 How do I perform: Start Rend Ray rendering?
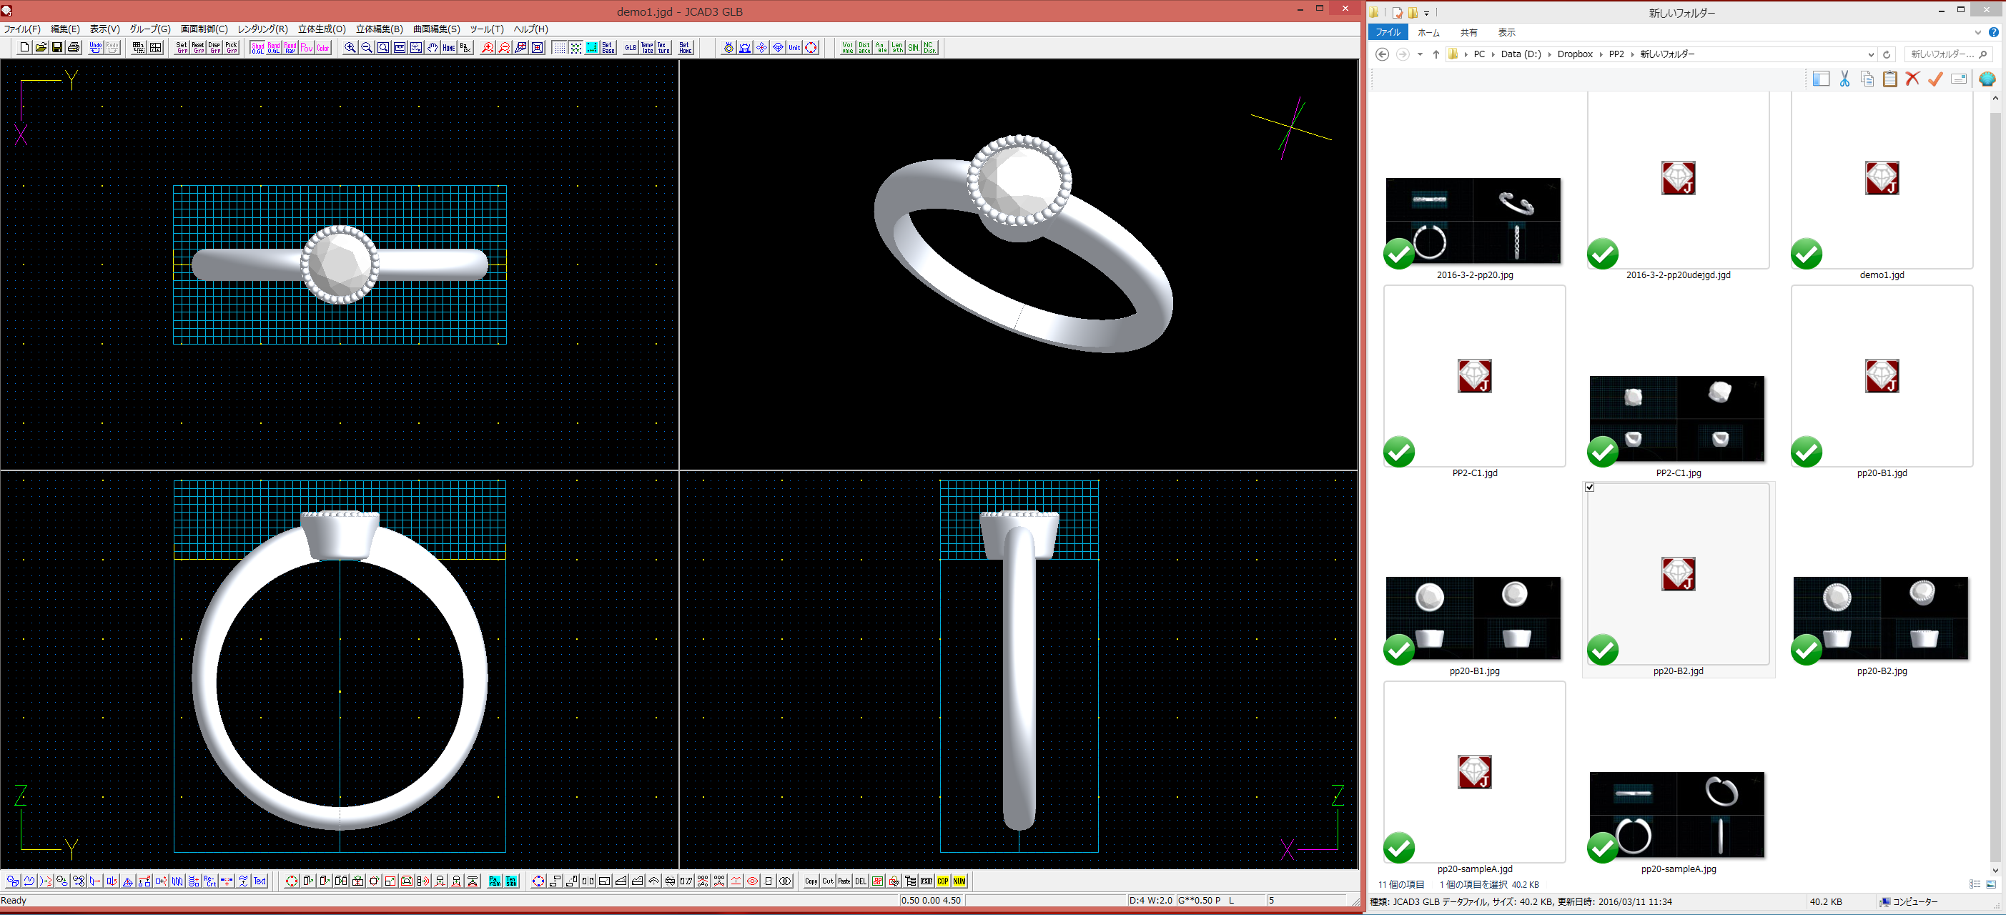290,47
